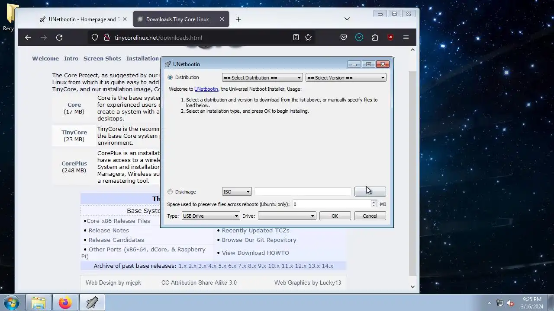Open Welcome menu on Tiny Core site
The image size is (554, 311).
click(45, 58)
